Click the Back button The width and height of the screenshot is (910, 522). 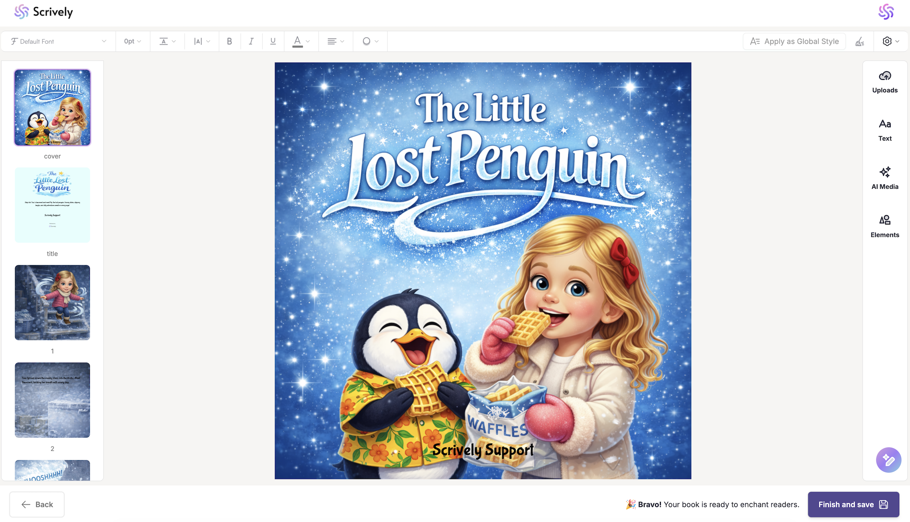(37, 504)
